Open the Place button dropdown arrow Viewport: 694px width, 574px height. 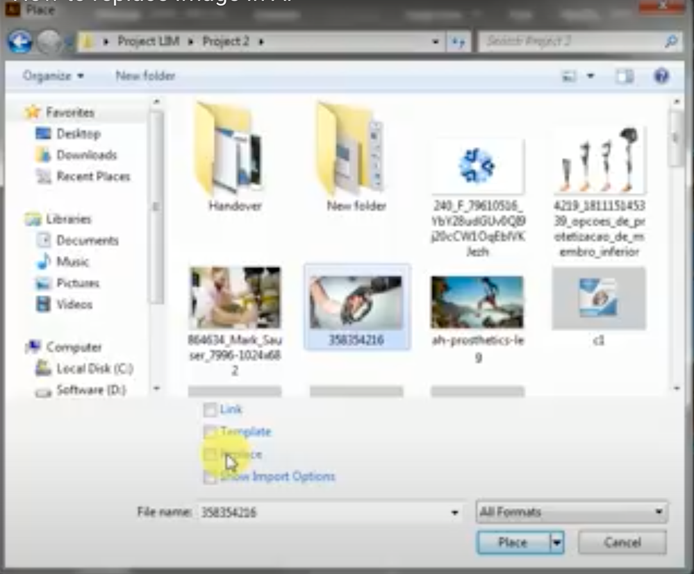(x=556, y=542)
